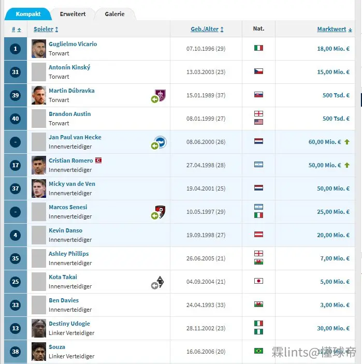The image size is (362, 364).
Task: Click the Burnley club crest beside Martin Dúbravka
Action: point(161,95)
